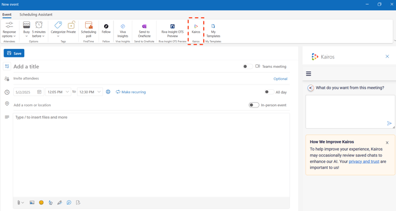Click Send to OneNote
Viewport: 396px width, 211px height.
(144, 30)
